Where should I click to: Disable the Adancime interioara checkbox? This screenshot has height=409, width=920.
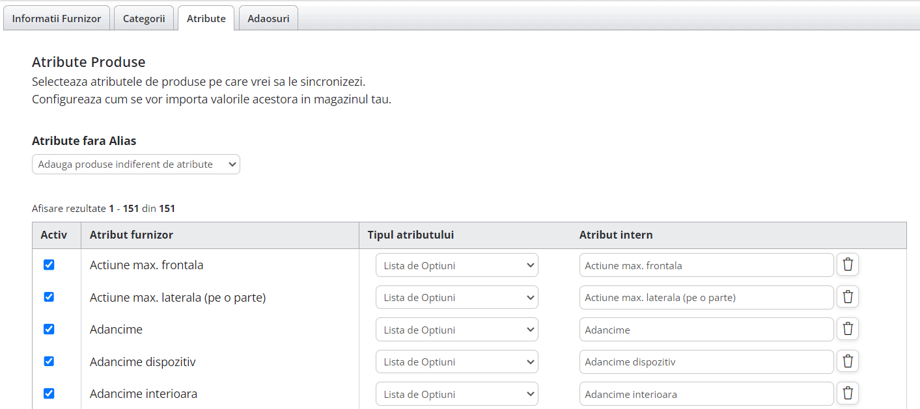[49, 393]
